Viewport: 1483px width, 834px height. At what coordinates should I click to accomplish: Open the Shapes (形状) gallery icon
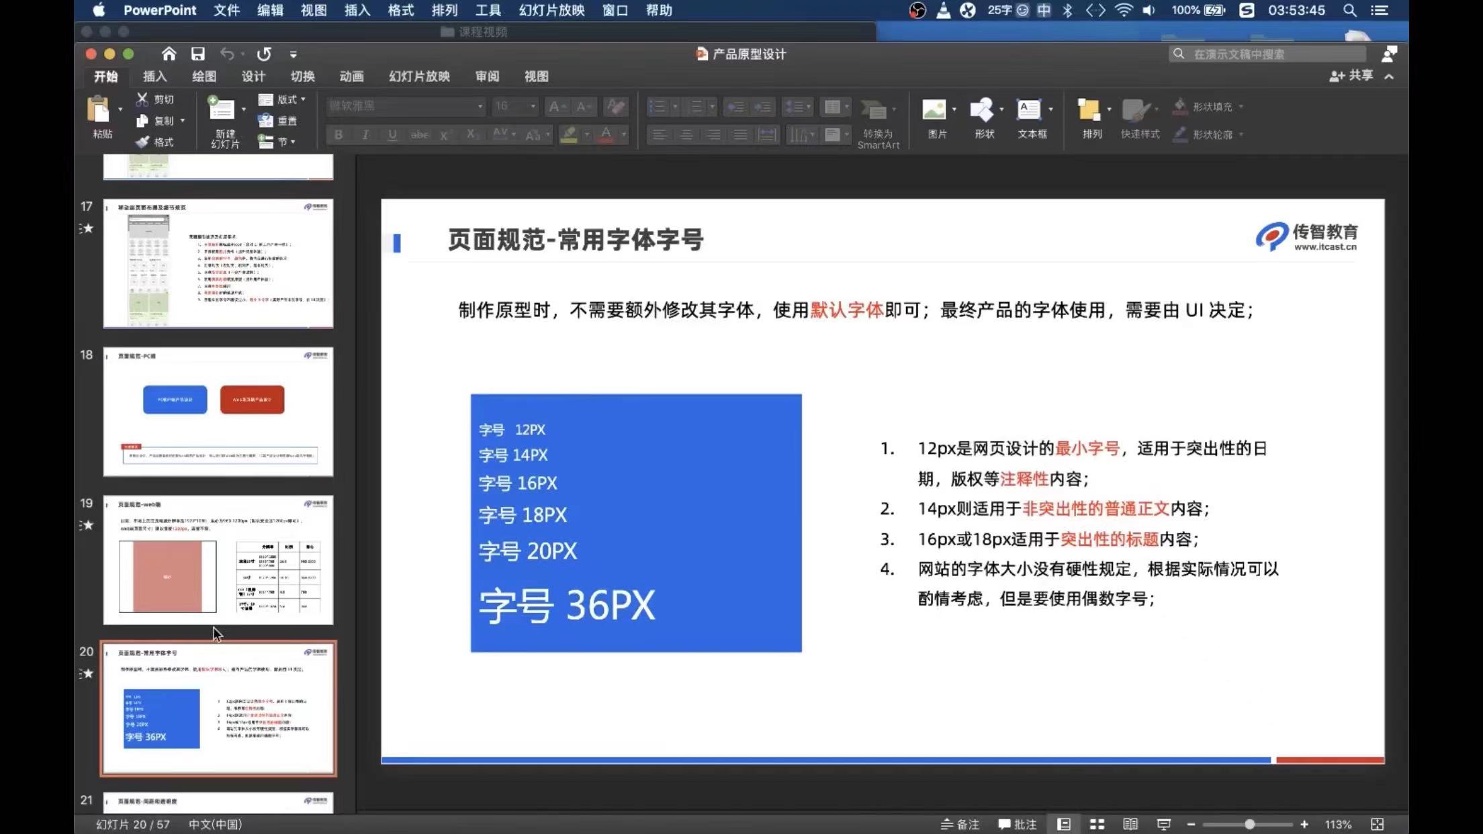(x=981, y=109)
